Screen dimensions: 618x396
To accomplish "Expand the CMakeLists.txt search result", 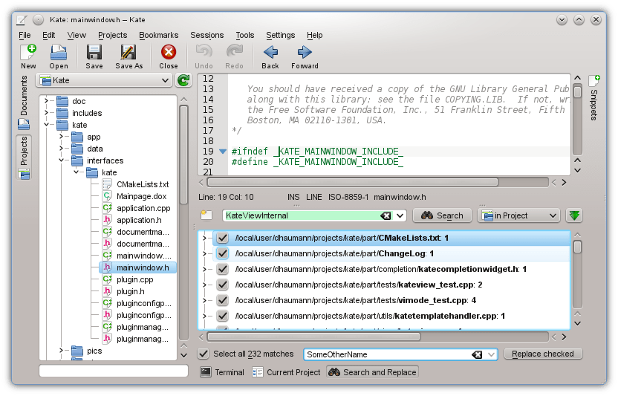I will click(x=204, y=238).
